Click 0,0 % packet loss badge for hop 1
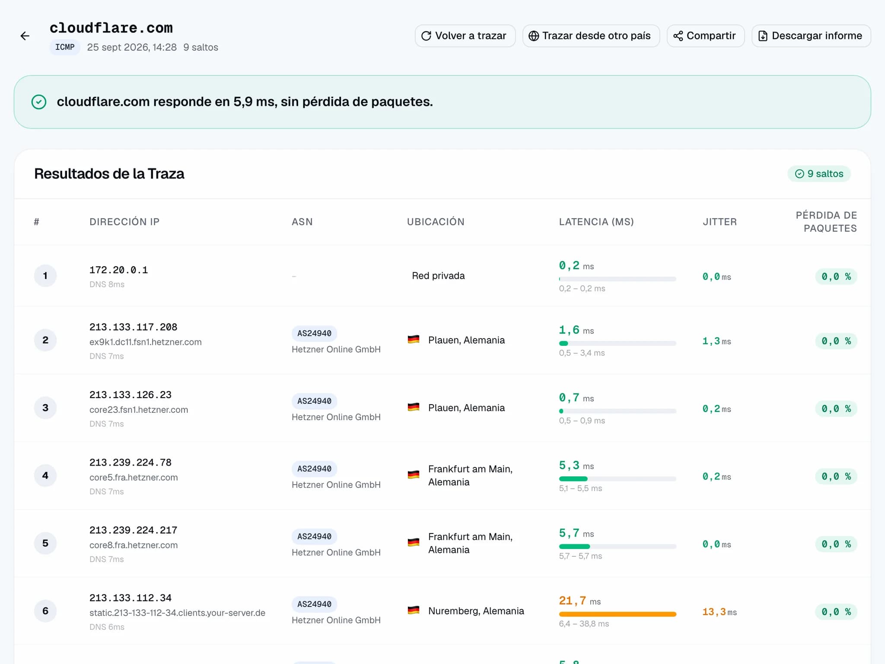 [x=836, y=277]
